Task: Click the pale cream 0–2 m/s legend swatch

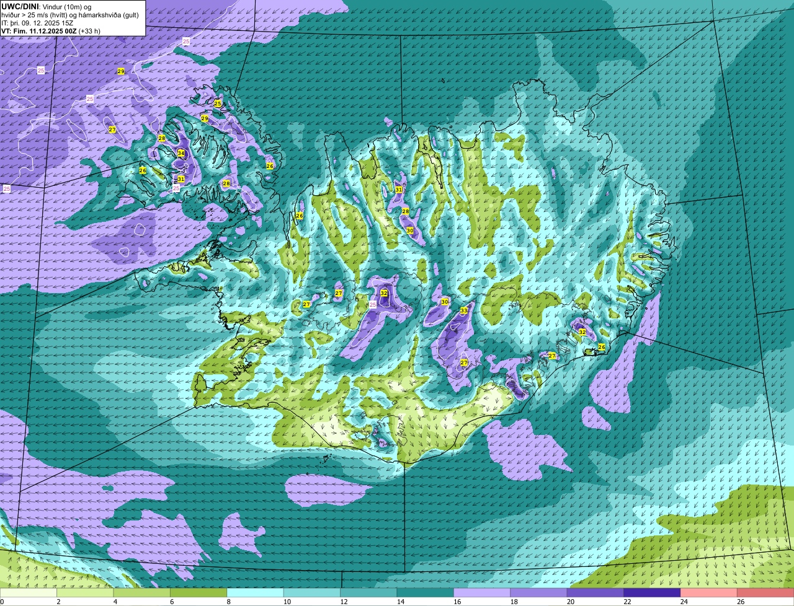Action: tap(29, 592)
